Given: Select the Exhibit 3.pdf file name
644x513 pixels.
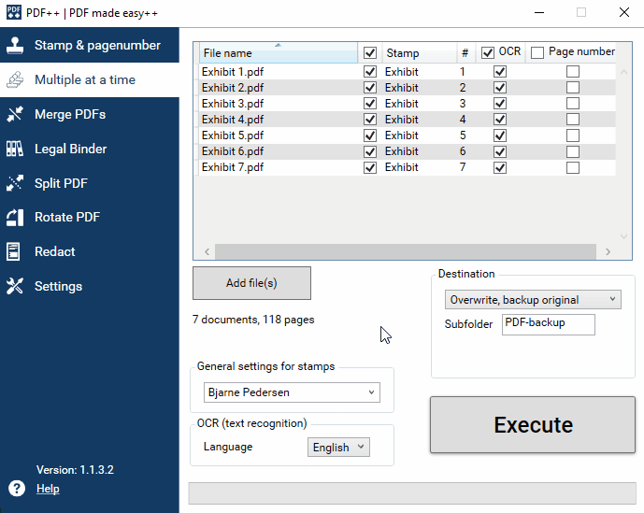Looking at the screenshot, I should [x=233, y=104].
